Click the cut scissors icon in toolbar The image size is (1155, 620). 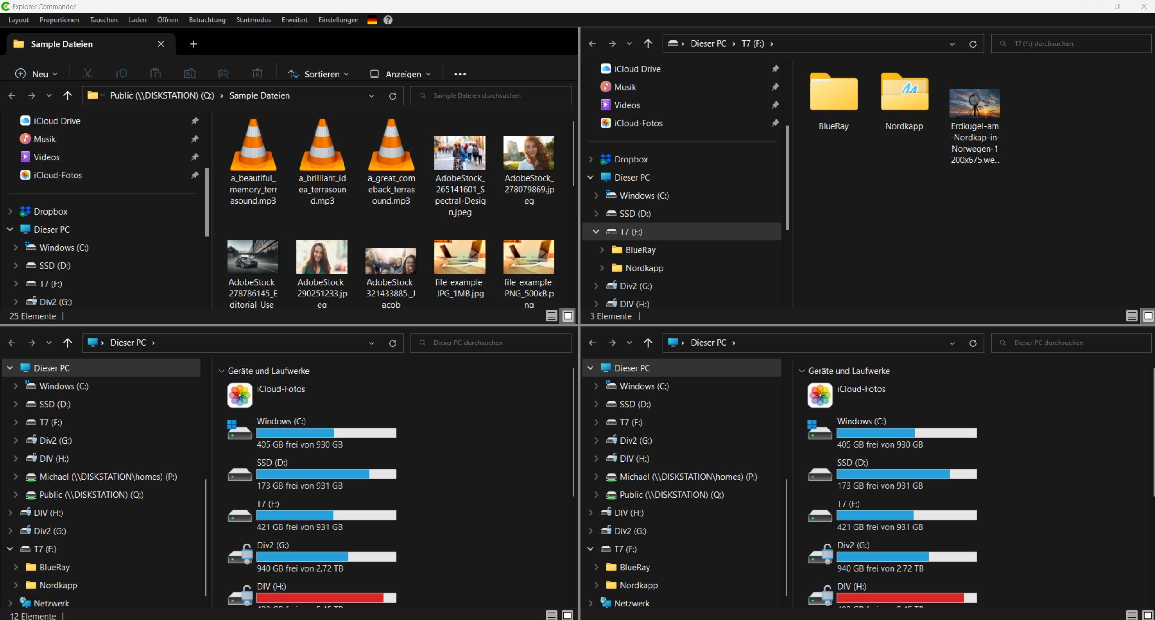87,73
